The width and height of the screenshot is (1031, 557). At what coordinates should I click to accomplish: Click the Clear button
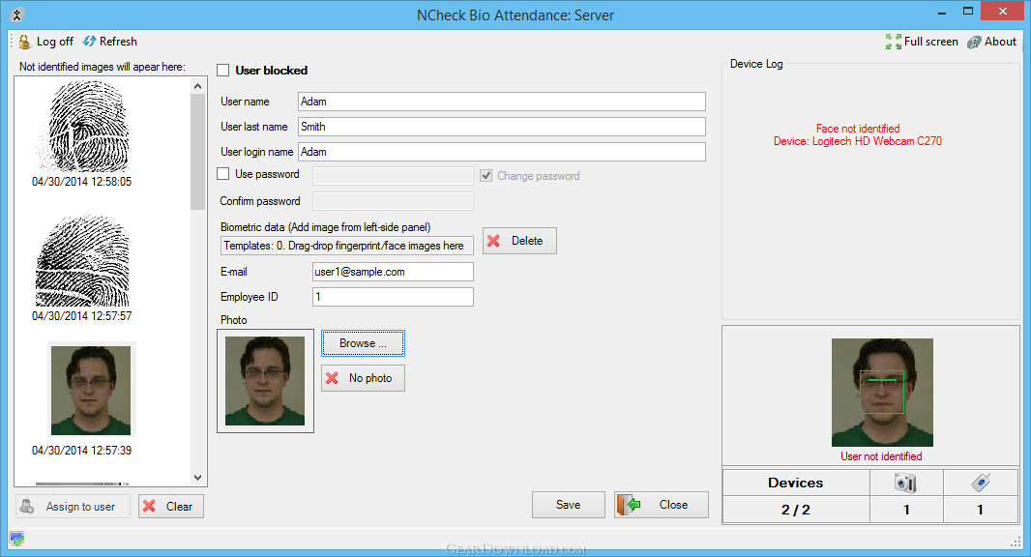point(171,506)
